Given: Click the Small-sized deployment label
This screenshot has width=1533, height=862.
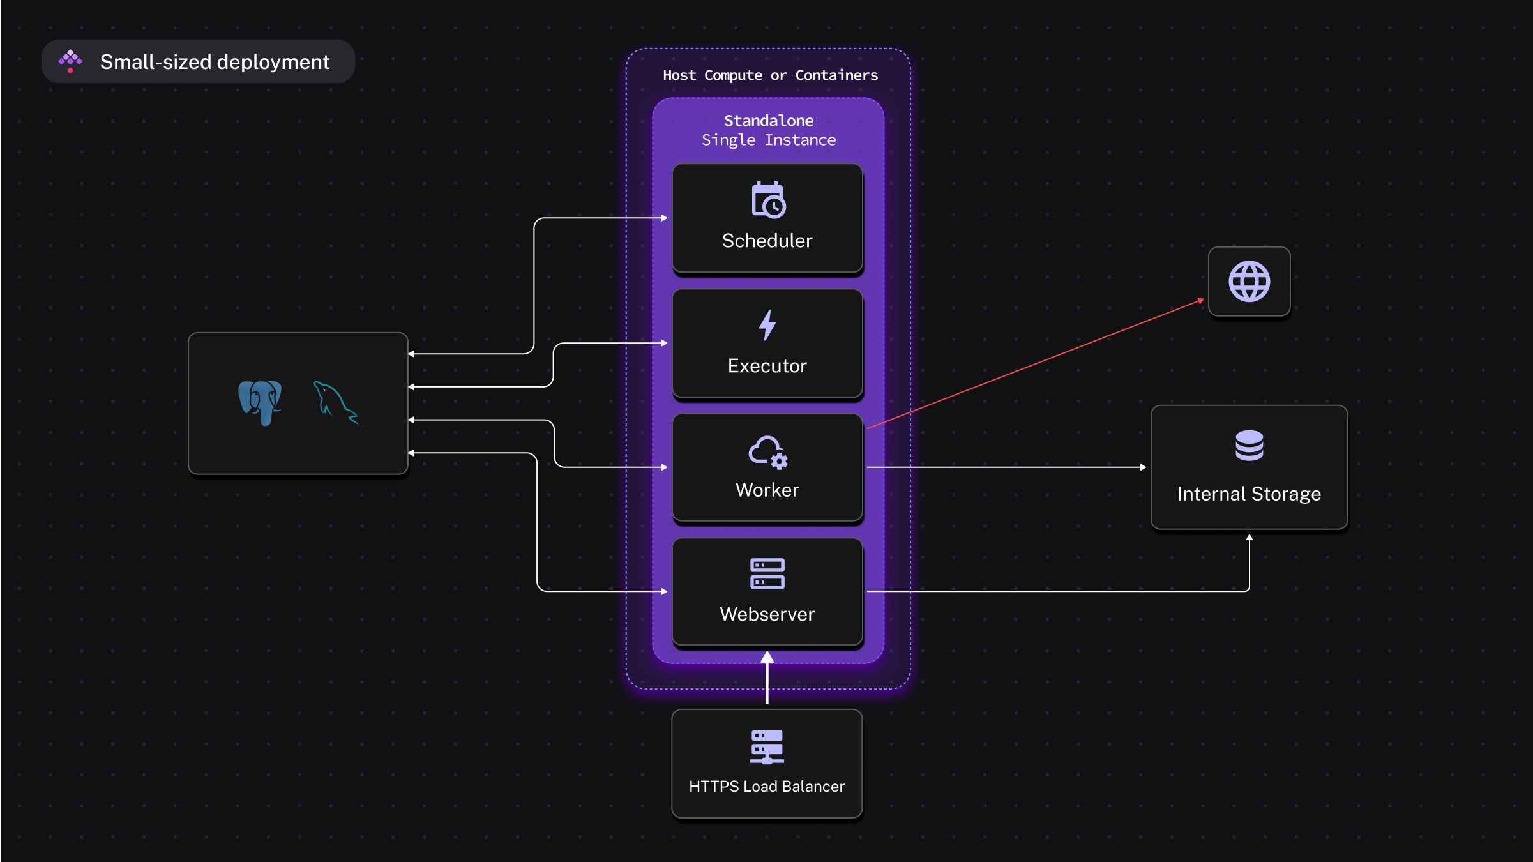Looking at the screenshot, I should (215, 61).
